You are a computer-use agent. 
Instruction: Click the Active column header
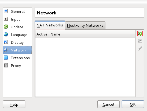(x=42, y=34)
